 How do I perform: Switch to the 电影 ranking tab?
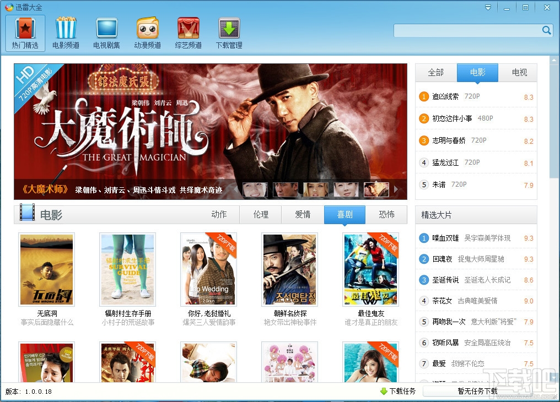[477, 72]
